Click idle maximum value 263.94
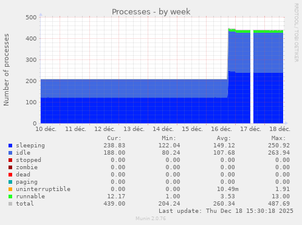The height and width of the screenshot is (225, 302). 279,153
